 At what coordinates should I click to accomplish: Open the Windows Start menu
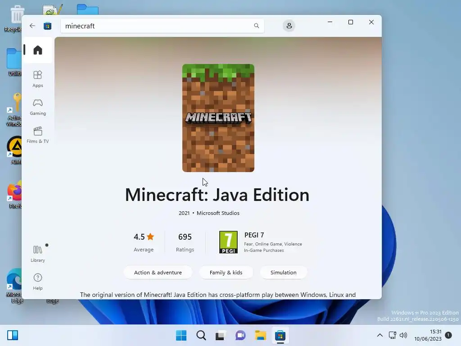[181, 335]
